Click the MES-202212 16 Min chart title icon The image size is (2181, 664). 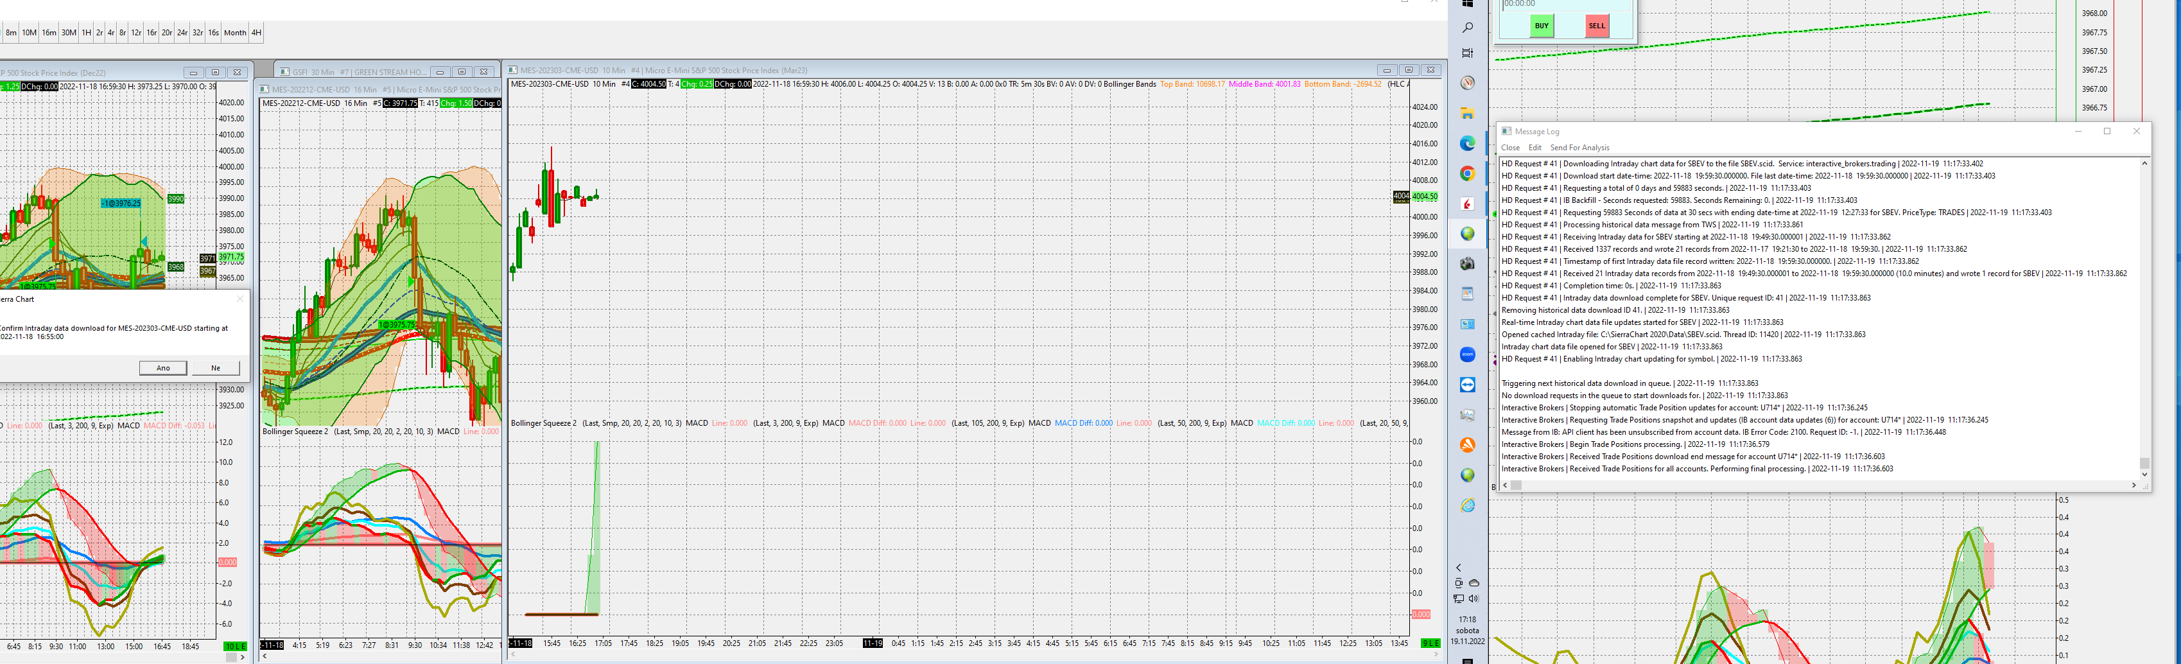pyautogui.click(x=265, y=89)
